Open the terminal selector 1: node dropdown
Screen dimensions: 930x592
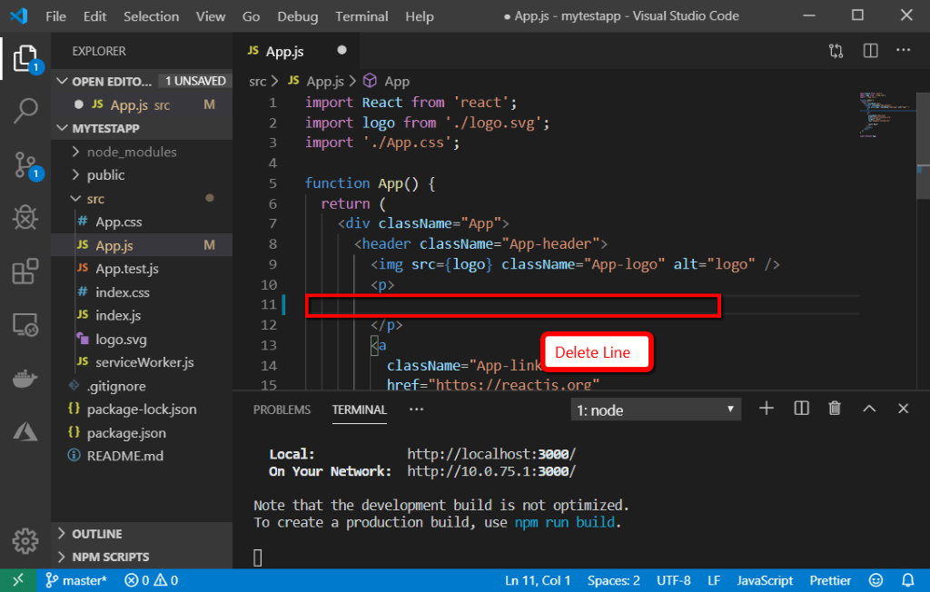click(x=656, y=409)
